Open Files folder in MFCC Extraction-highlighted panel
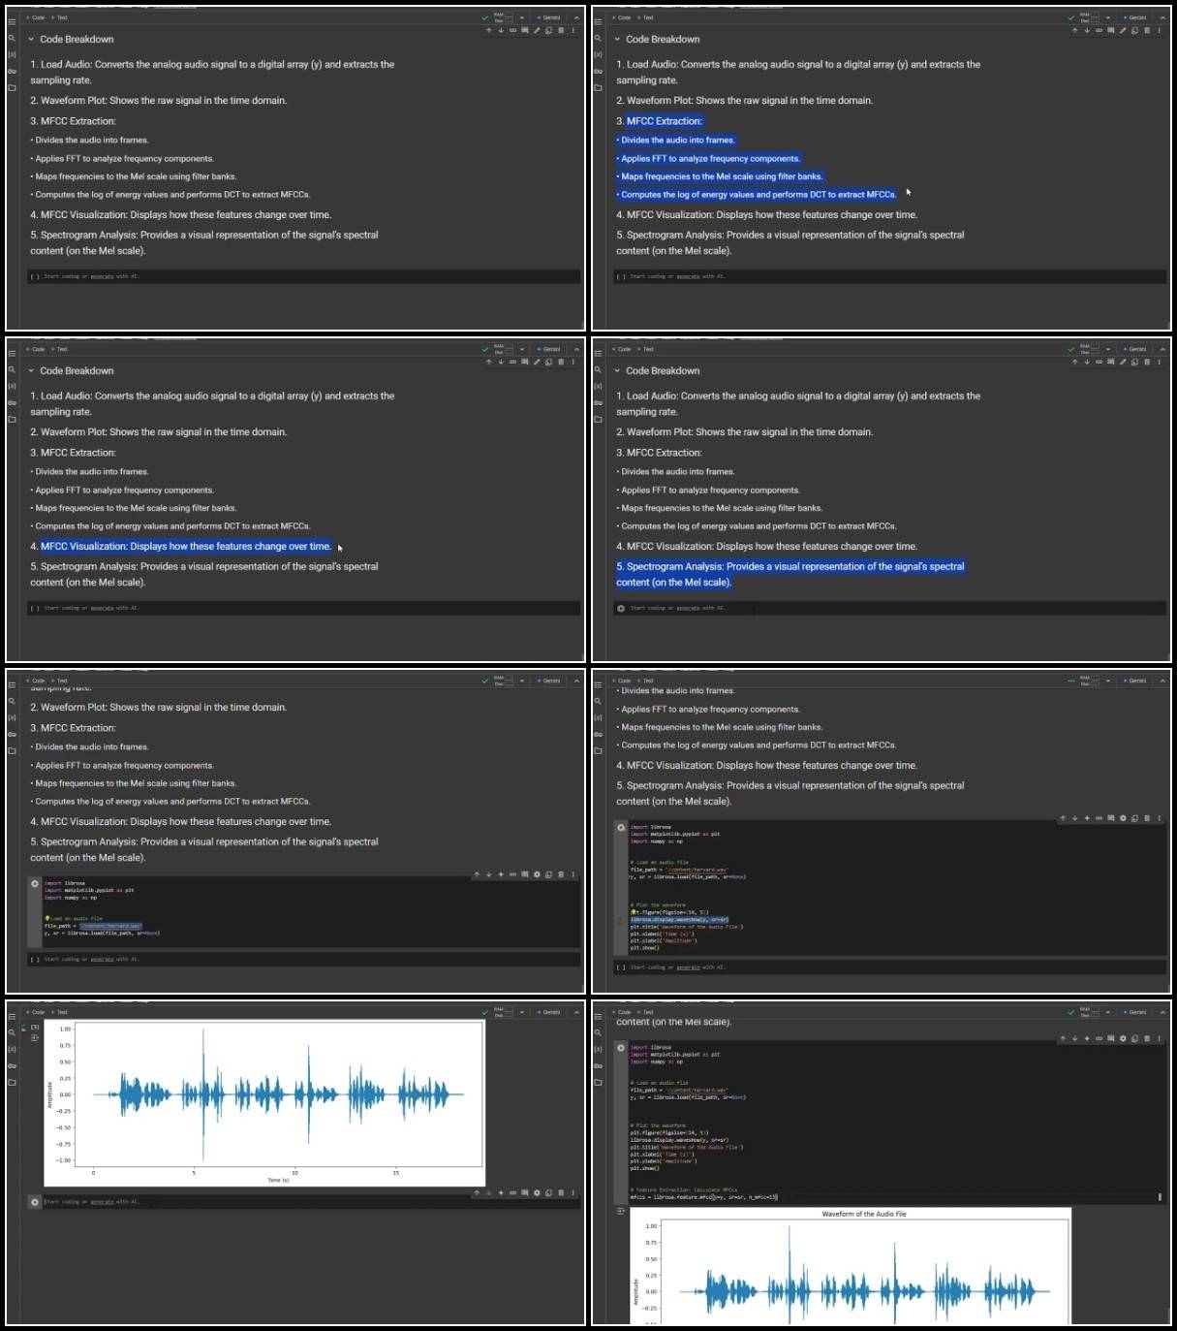1177x1331 pixels. click(x=598, y=87)
